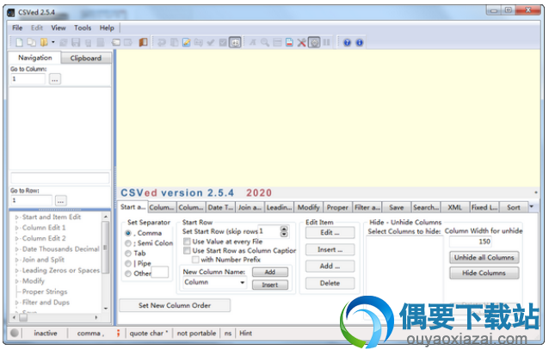Click the magnifier Search toolbar icon

(x=265, y=43)
